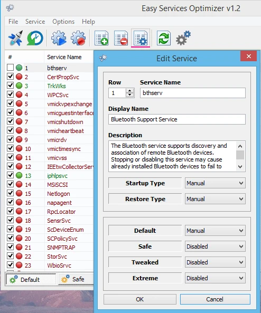261x313 pixels.
Task: Click the remove-service list minus icon
Action: point(121,38)
